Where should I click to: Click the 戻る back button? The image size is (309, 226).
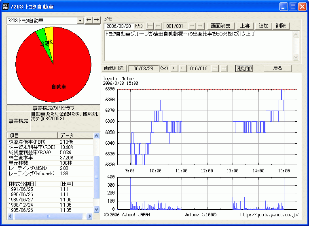click(x=277, y=68)
